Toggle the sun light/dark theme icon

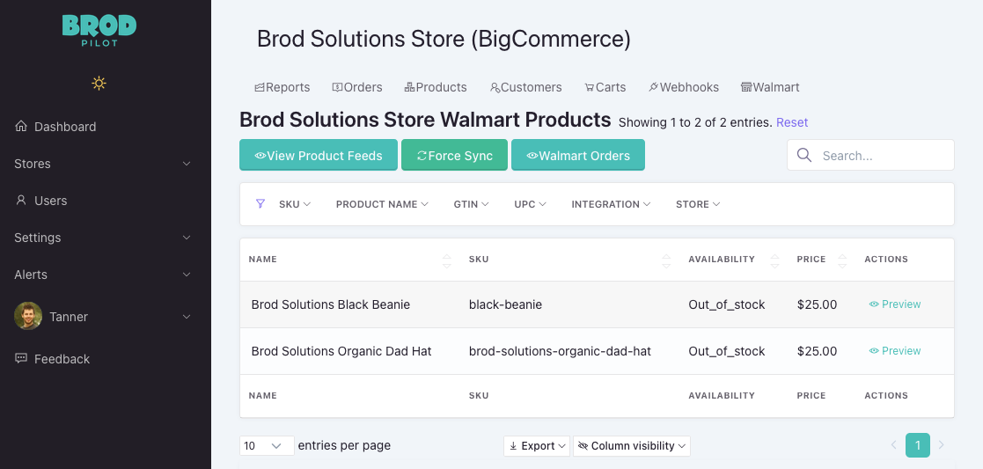(99, 84)
